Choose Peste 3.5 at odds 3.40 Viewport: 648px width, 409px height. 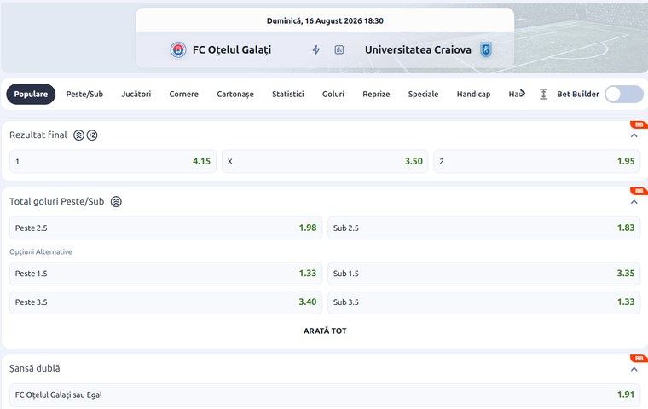click(165, 302)
